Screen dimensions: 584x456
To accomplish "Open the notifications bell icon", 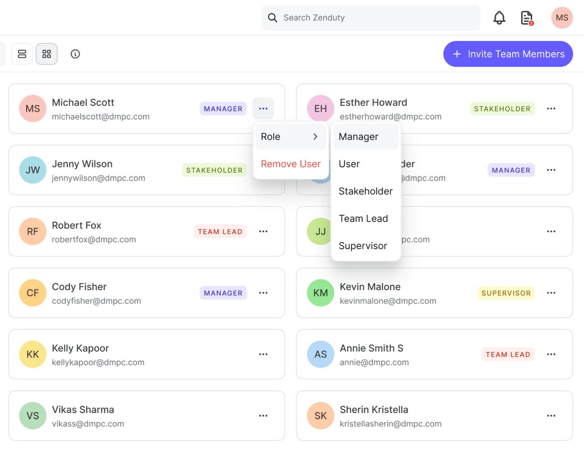I will coord(499,18).
